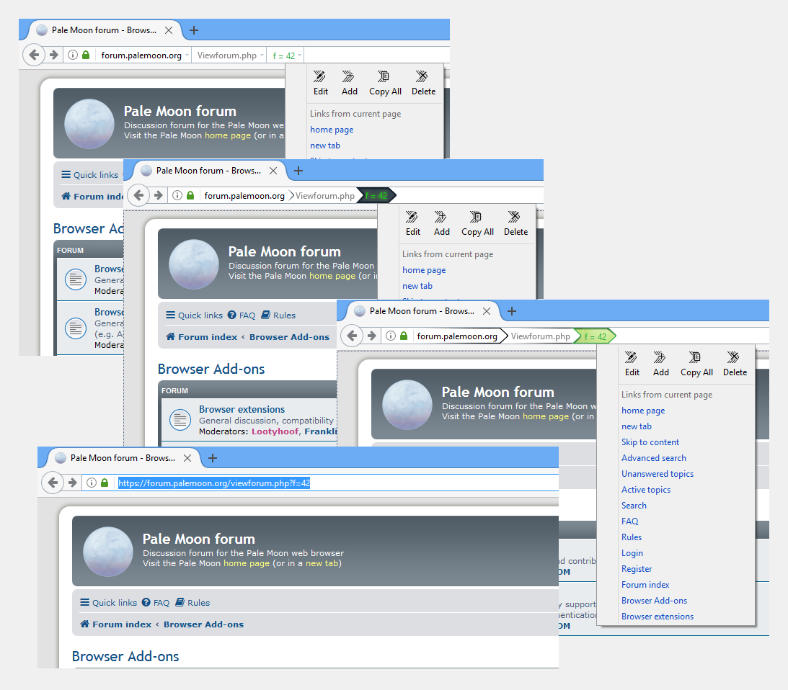Image resolution: width=788 pixels, height=690 pixels.
Task: Click forum.palemoon.org segment in black-breadcrumb window
Action: [244, 195]
